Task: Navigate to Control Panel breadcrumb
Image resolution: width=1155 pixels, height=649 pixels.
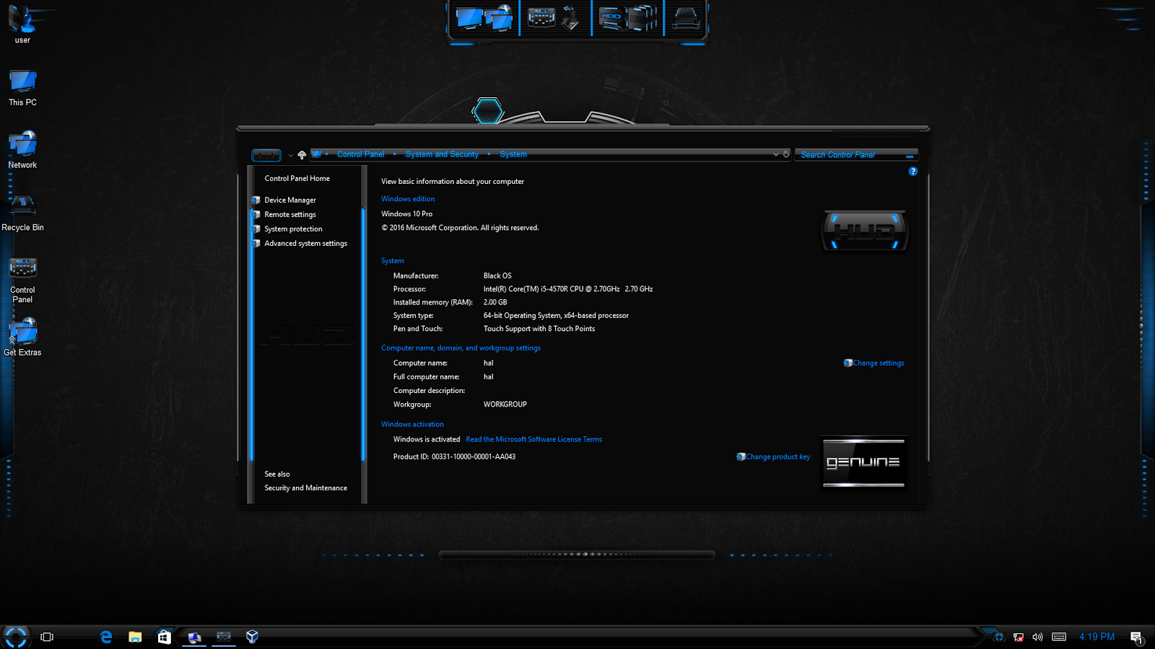Action: [360, 154]
